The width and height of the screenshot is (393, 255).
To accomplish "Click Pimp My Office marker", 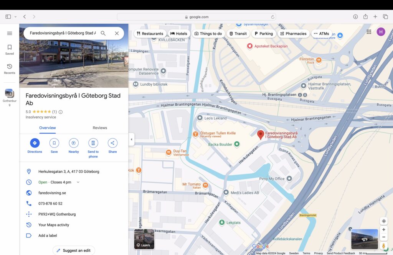I will (x=289, y=178).
